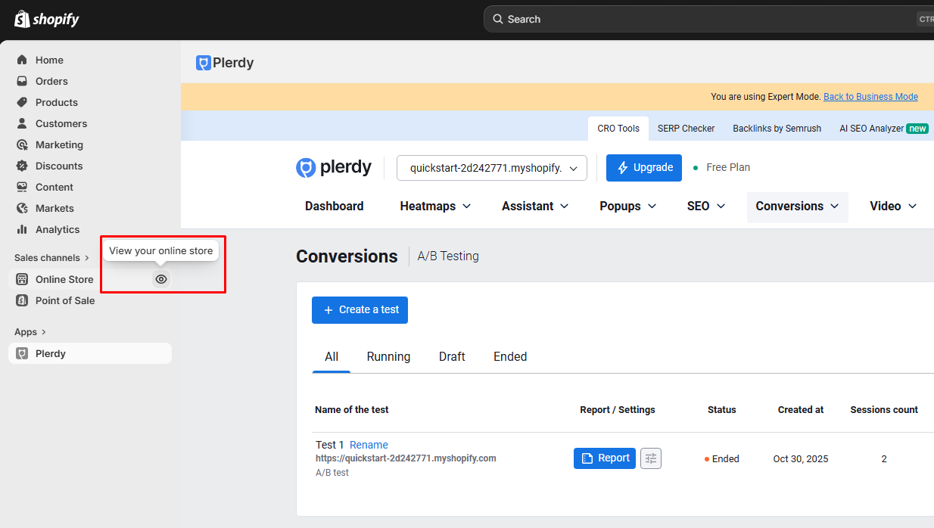
Task: Open the site selector dropdown
Action: click(x=491, y=168)
